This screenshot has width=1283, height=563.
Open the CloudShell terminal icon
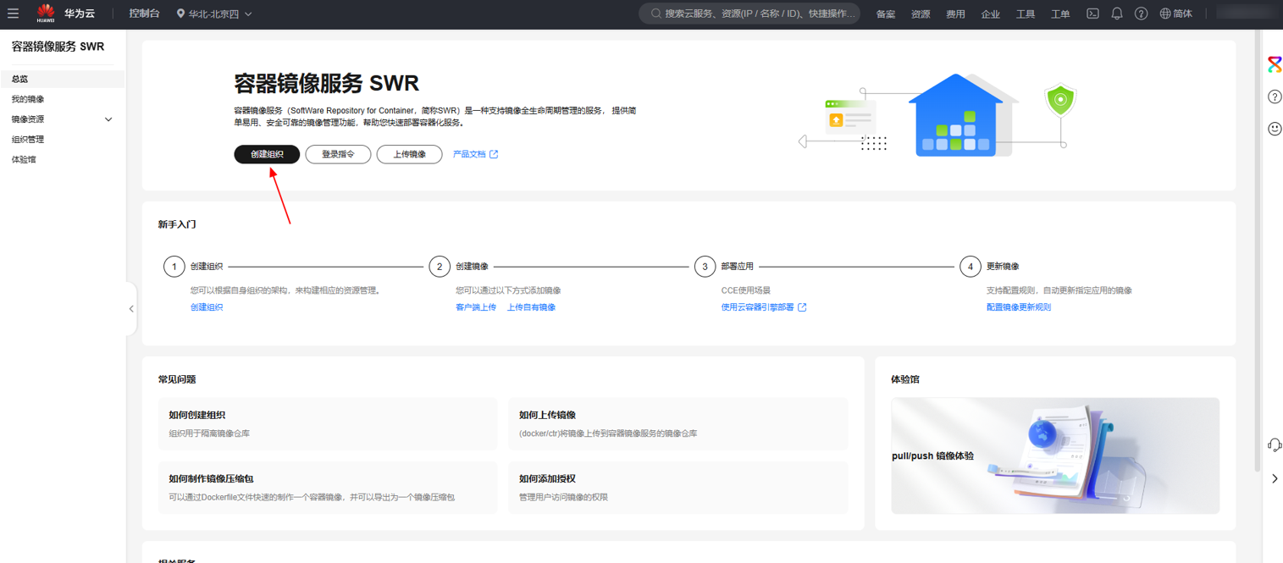[1092, 14]
